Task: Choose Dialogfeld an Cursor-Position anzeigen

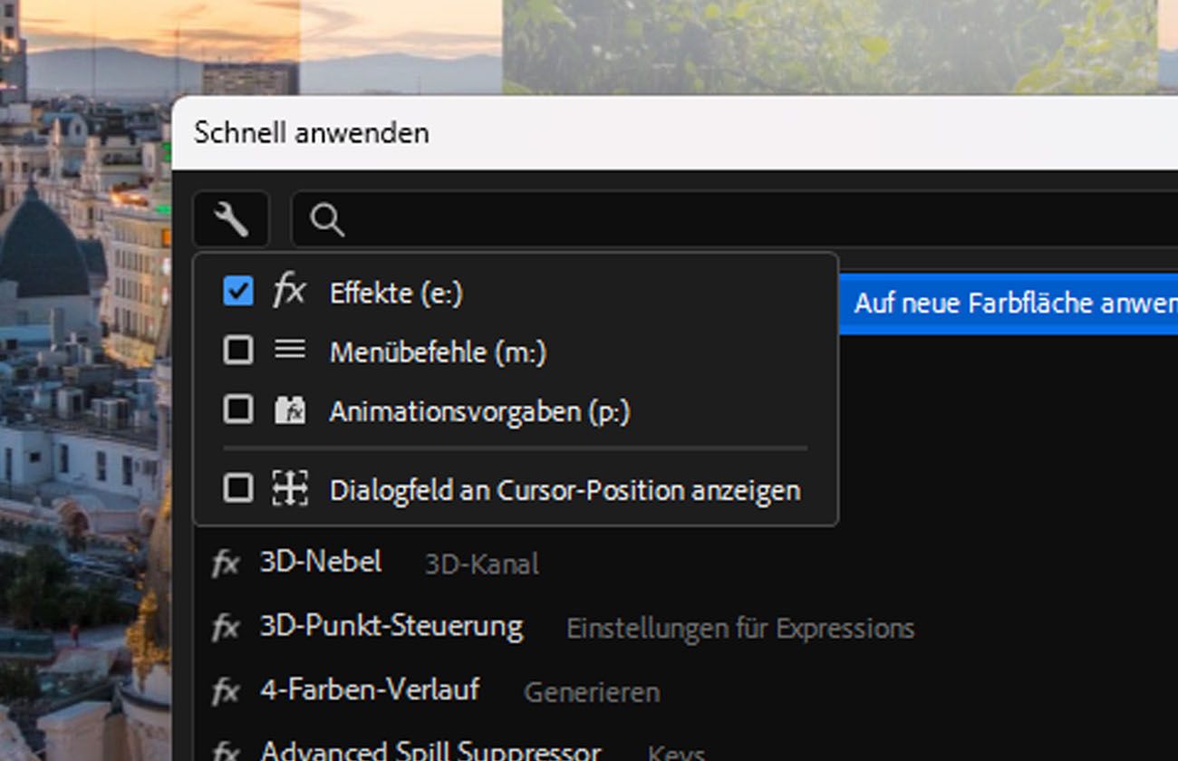Action: pyautogui.click(x=565, y=490)
